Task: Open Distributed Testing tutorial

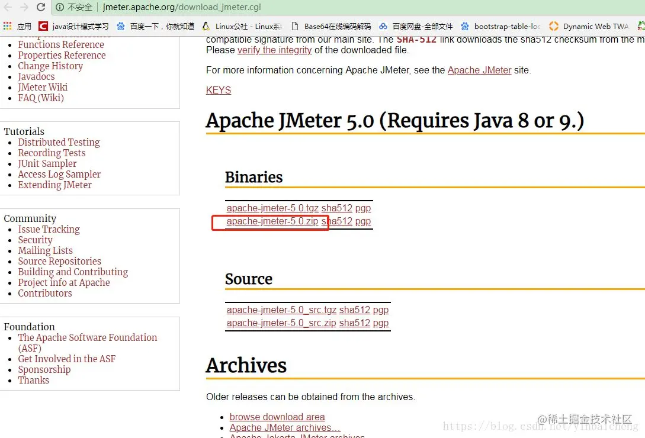Action: tap(59, 142)
